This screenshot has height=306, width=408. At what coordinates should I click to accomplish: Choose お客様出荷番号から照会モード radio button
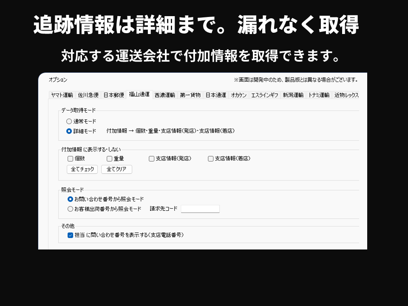tap(71, 209)
